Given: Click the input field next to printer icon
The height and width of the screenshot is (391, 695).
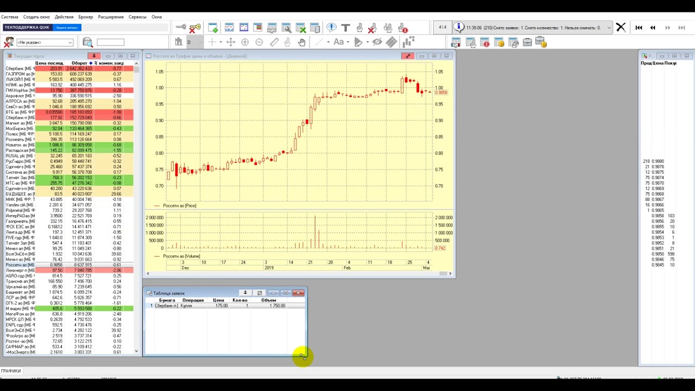Looking at the screenshot, I should point(111,42).
